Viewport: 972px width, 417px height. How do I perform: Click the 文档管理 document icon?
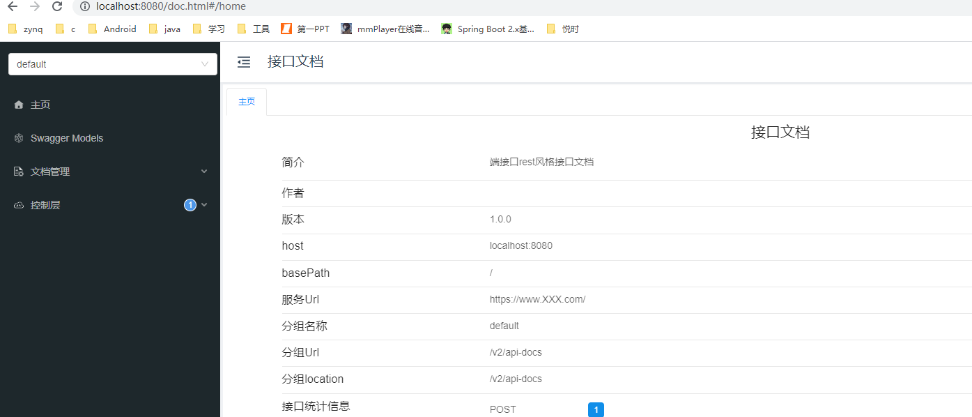pyautogui.click(x=19, y=172)
